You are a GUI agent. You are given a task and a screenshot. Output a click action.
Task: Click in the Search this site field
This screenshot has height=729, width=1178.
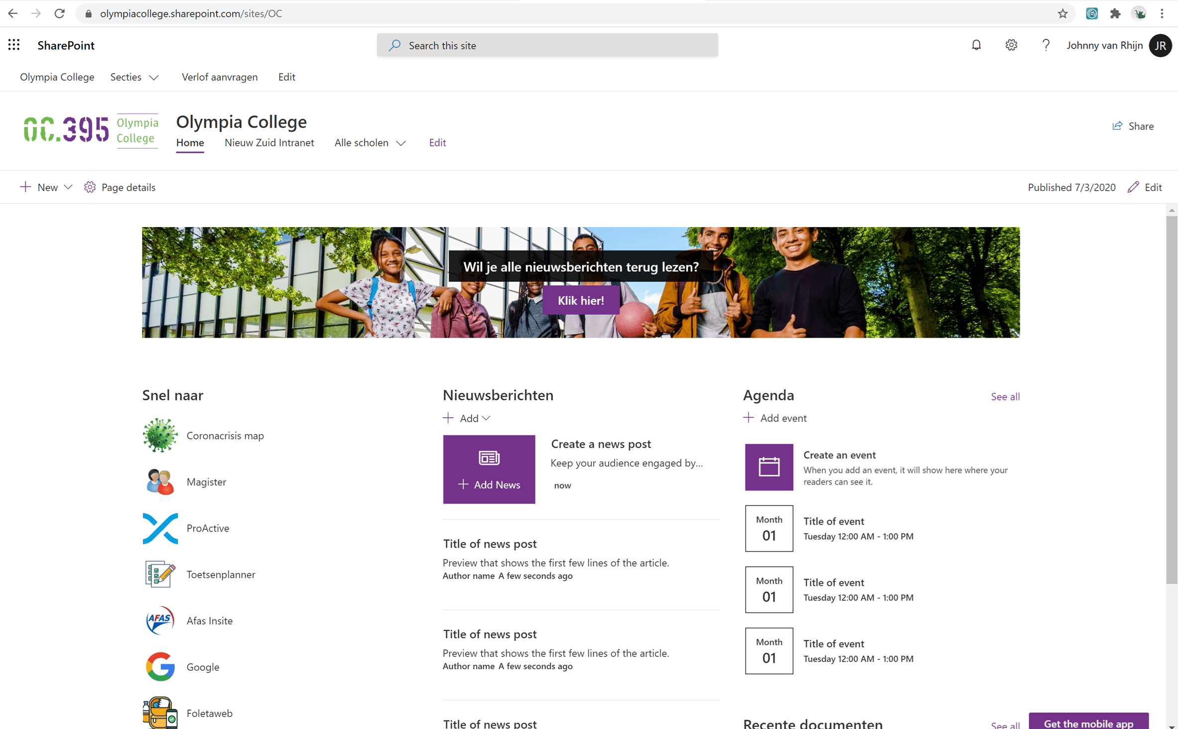(x=547, y=45)
